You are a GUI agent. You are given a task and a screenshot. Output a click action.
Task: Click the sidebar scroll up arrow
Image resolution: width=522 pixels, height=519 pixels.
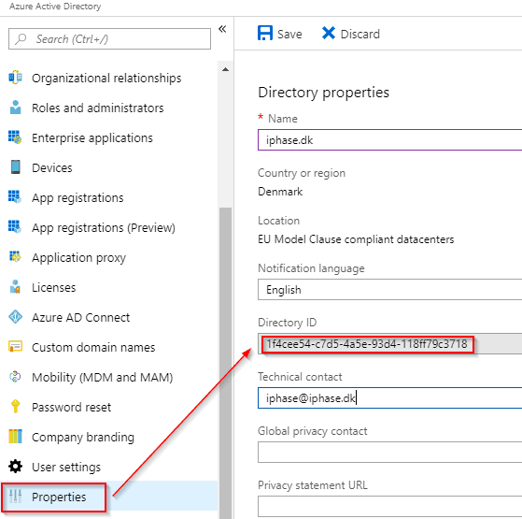coord(225,69)
